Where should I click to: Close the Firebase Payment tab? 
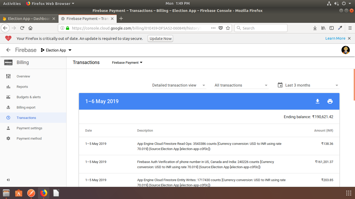point(112,19)
